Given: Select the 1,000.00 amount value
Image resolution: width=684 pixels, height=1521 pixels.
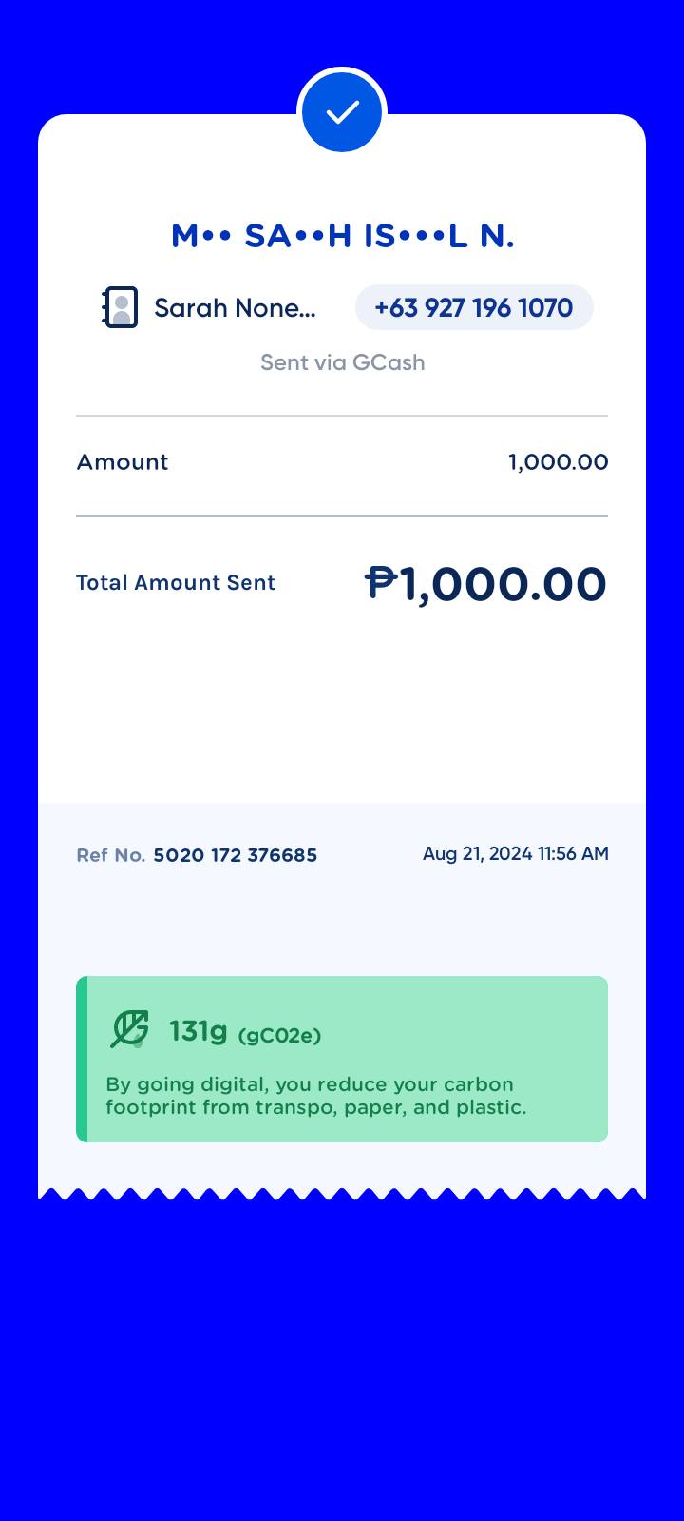Looking at the screenshot, I should coord(558,462).
